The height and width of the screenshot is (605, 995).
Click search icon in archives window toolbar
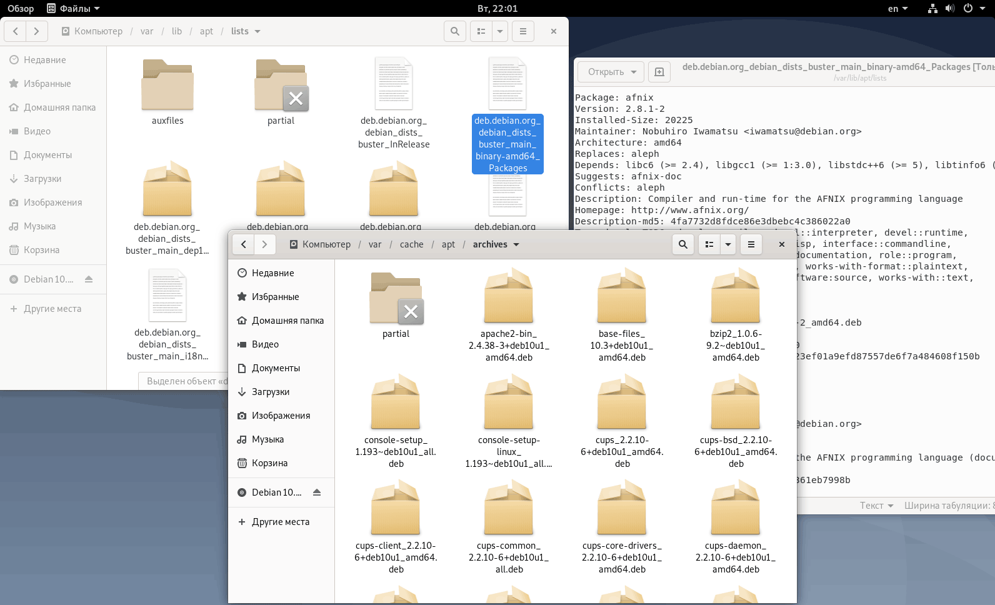pyautogui.click(x=683, y=244)
